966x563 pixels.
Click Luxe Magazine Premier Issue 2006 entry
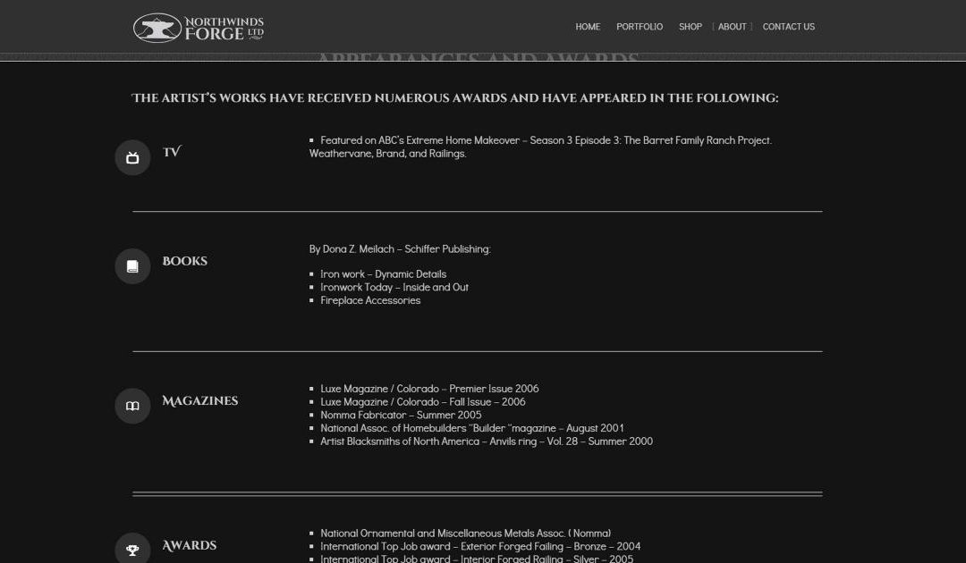click(x=429, y=389)
